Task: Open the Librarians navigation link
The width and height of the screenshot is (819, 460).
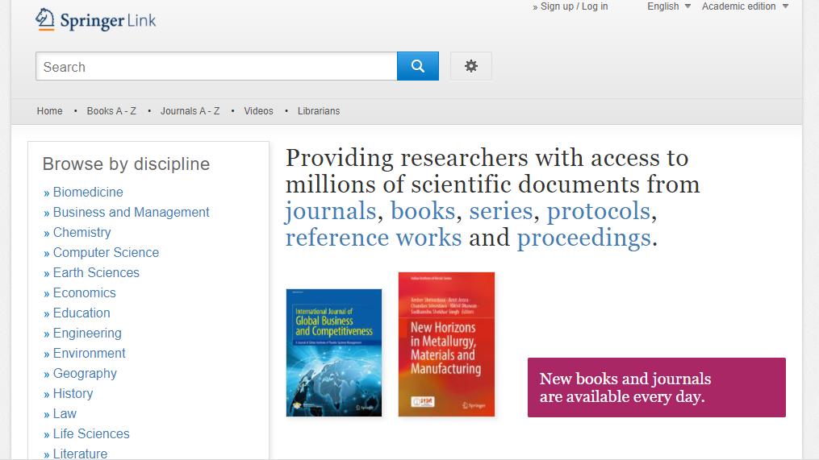Action: 319,111
